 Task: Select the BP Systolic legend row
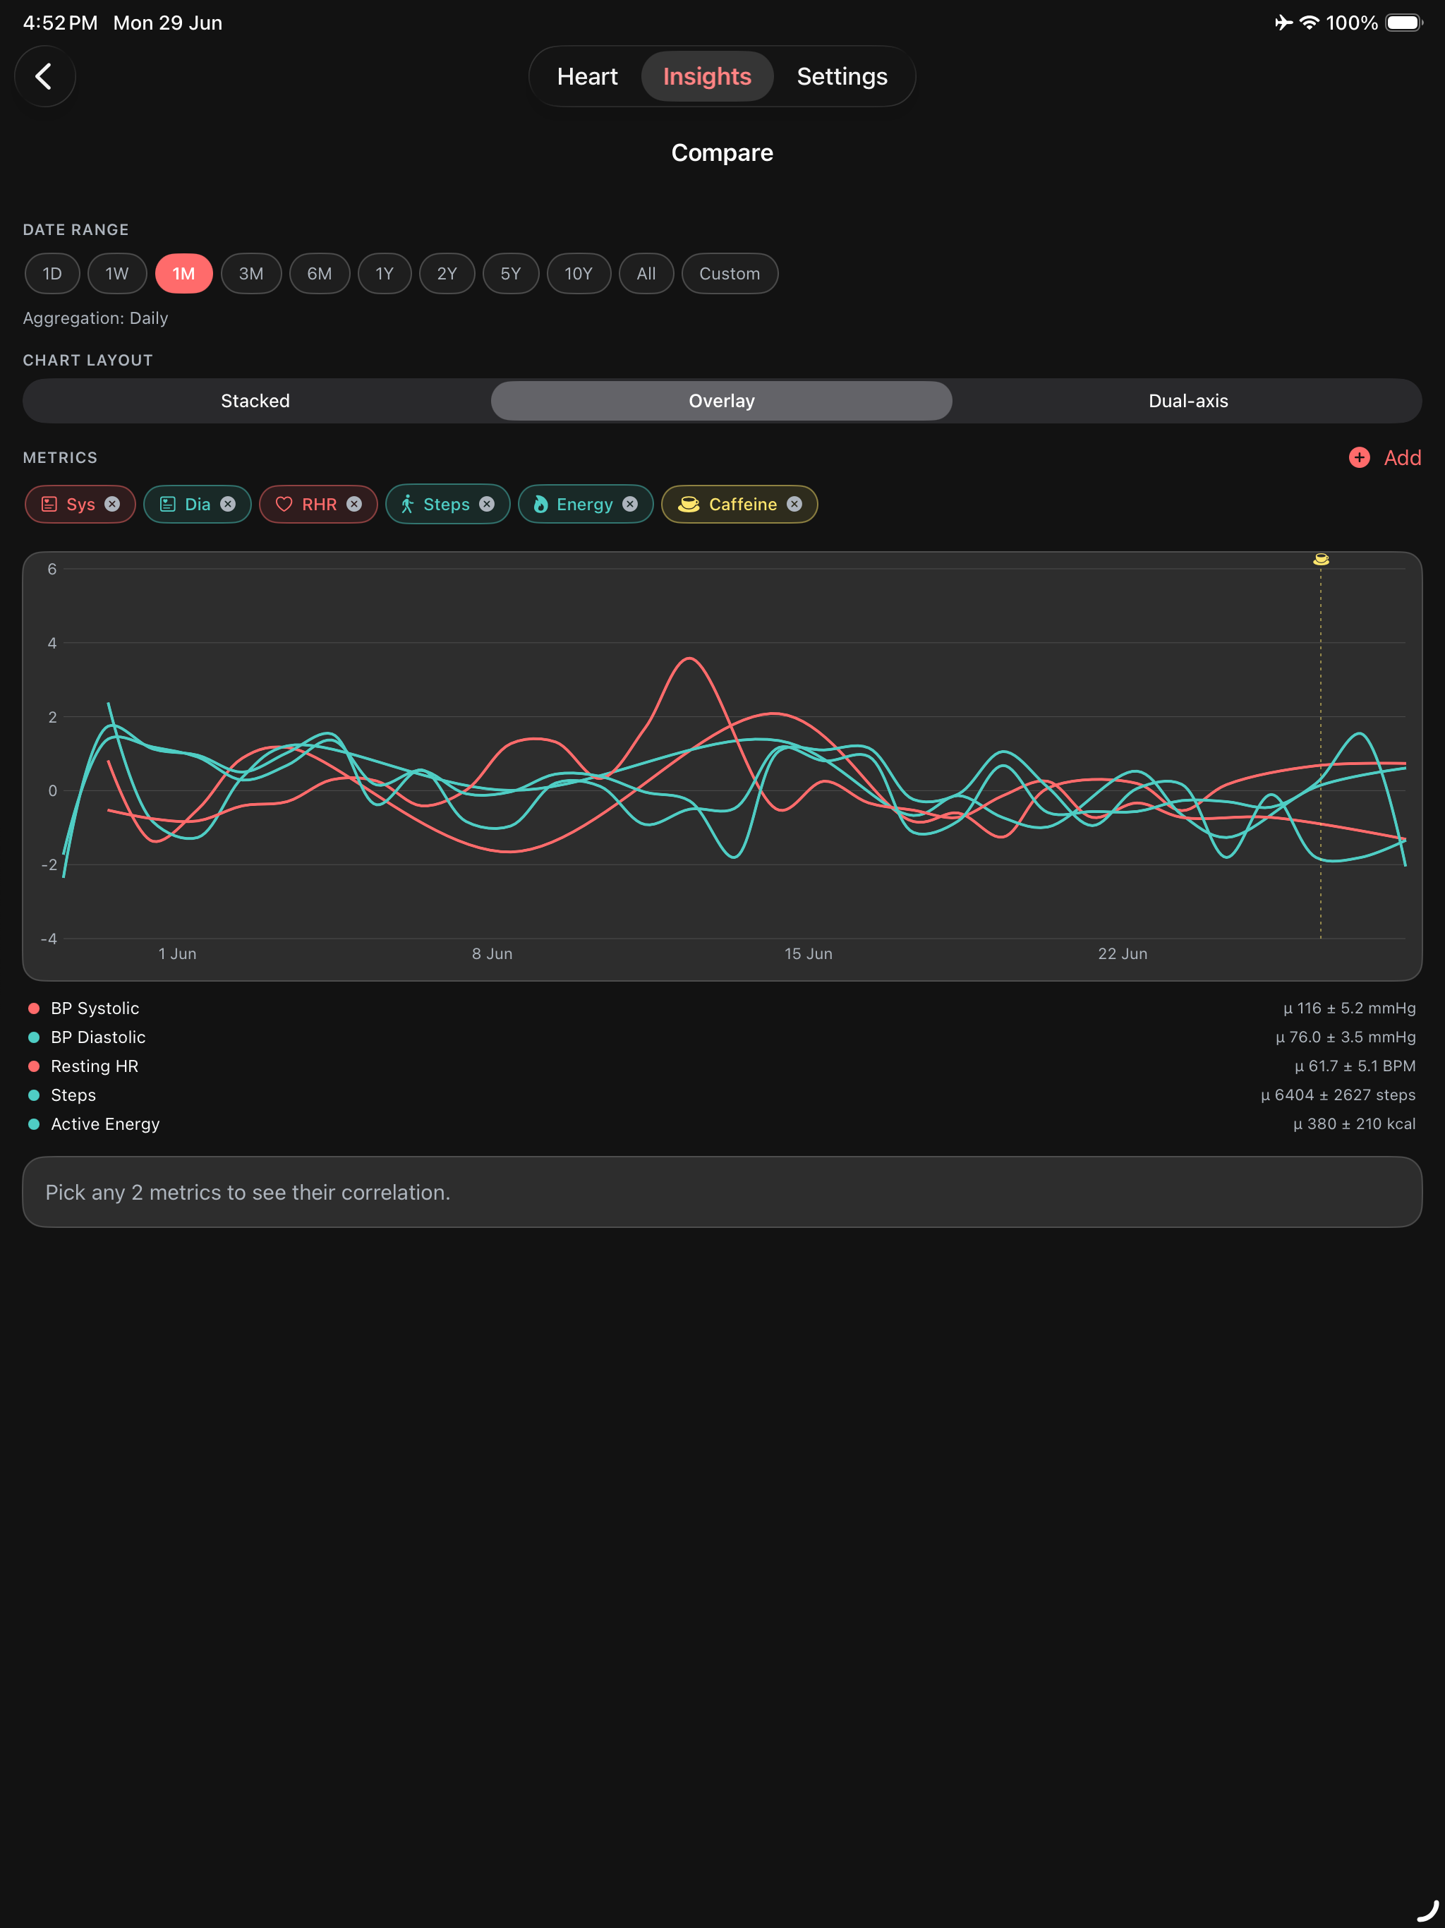coord(722,1008)
